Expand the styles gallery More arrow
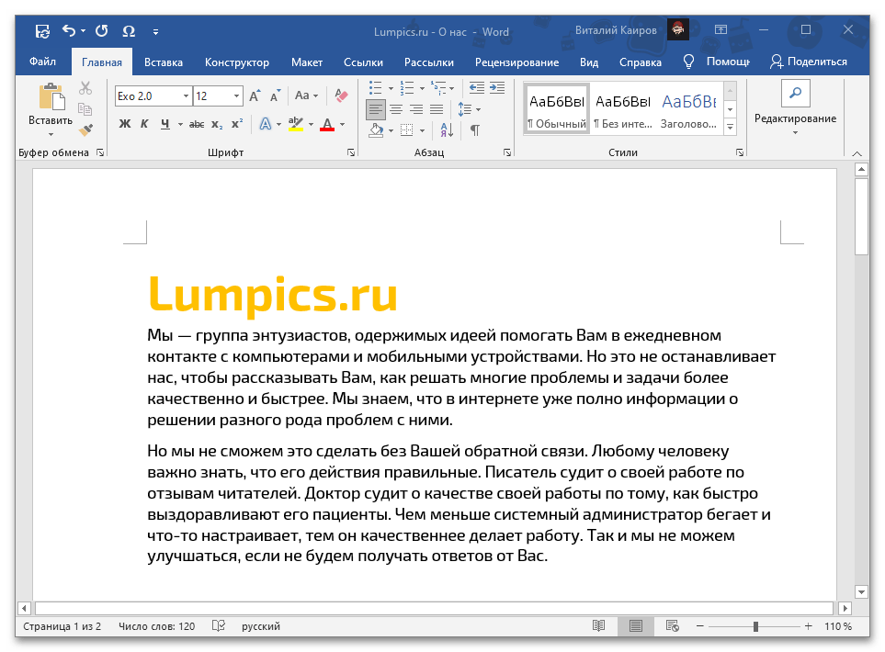The image size is (885, 652). pos(731,128)
